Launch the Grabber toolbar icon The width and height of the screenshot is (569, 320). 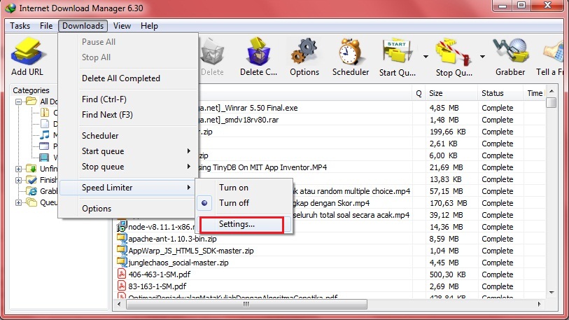[x=510, y=53]
